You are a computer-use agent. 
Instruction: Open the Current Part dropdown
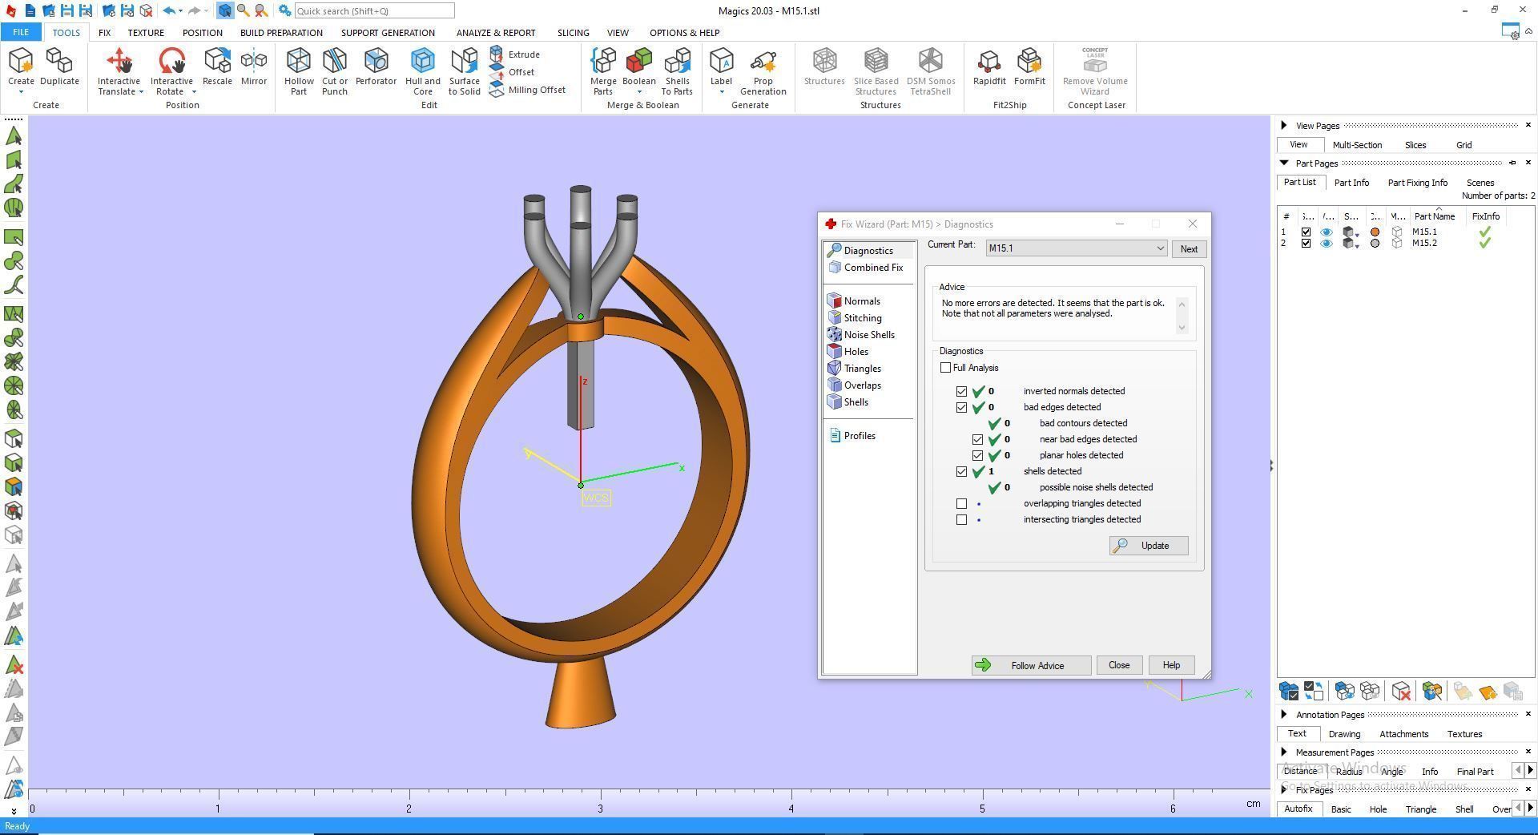[1159, 248]
